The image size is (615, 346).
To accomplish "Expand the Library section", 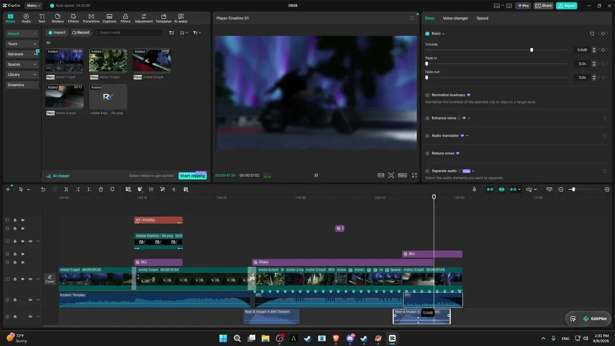I will [22, 74].
